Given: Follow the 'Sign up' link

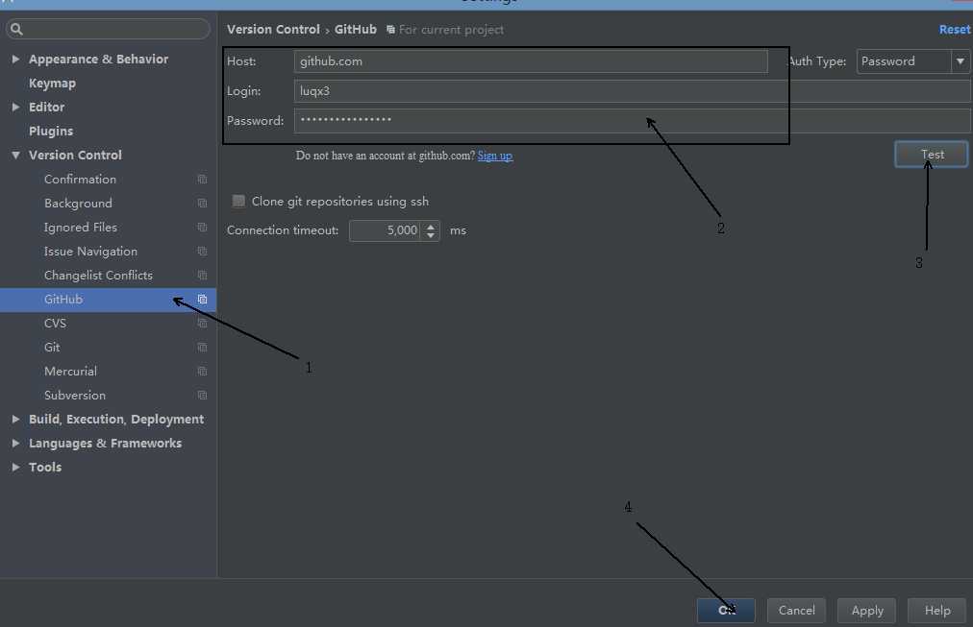Looking at the screenshot, I should (495, 156).
